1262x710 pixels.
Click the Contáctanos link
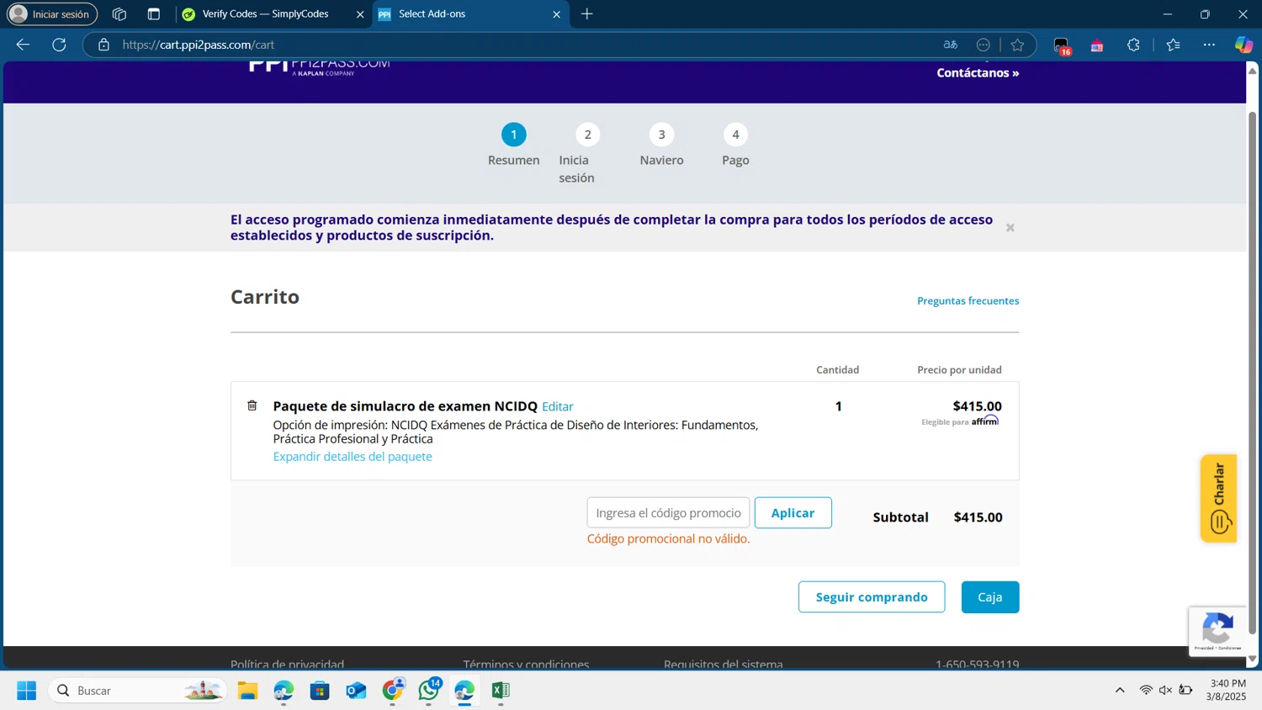(978, 73)
